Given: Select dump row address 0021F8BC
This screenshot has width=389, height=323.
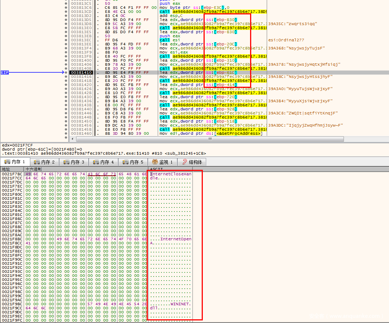Looking at the screenshot, I should pos(12,239).
